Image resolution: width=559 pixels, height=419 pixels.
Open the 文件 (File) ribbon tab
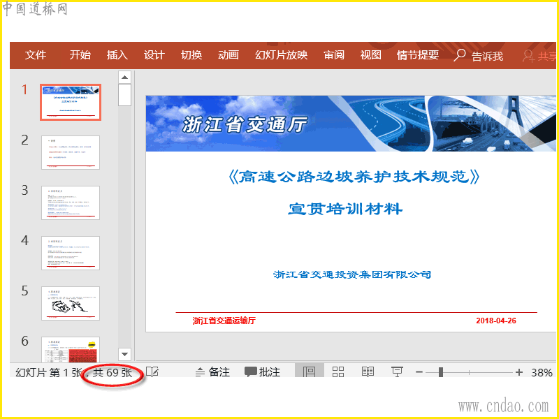pos(36,55)
